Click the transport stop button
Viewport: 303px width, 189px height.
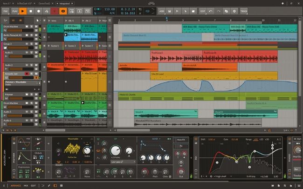(31, 11)
